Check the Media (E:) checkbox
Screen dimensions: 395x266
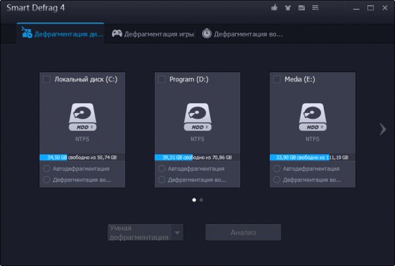point(276,79)
